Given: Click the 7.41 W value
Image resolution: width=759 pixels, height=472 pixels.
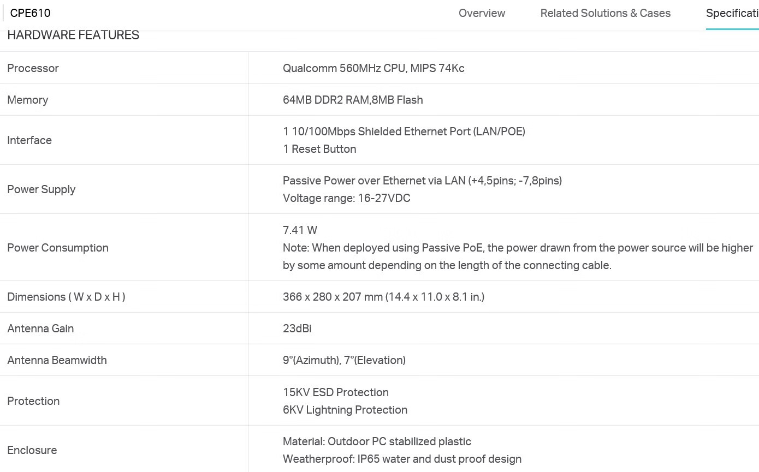Looking at the screenshot, I should [300, 230].
